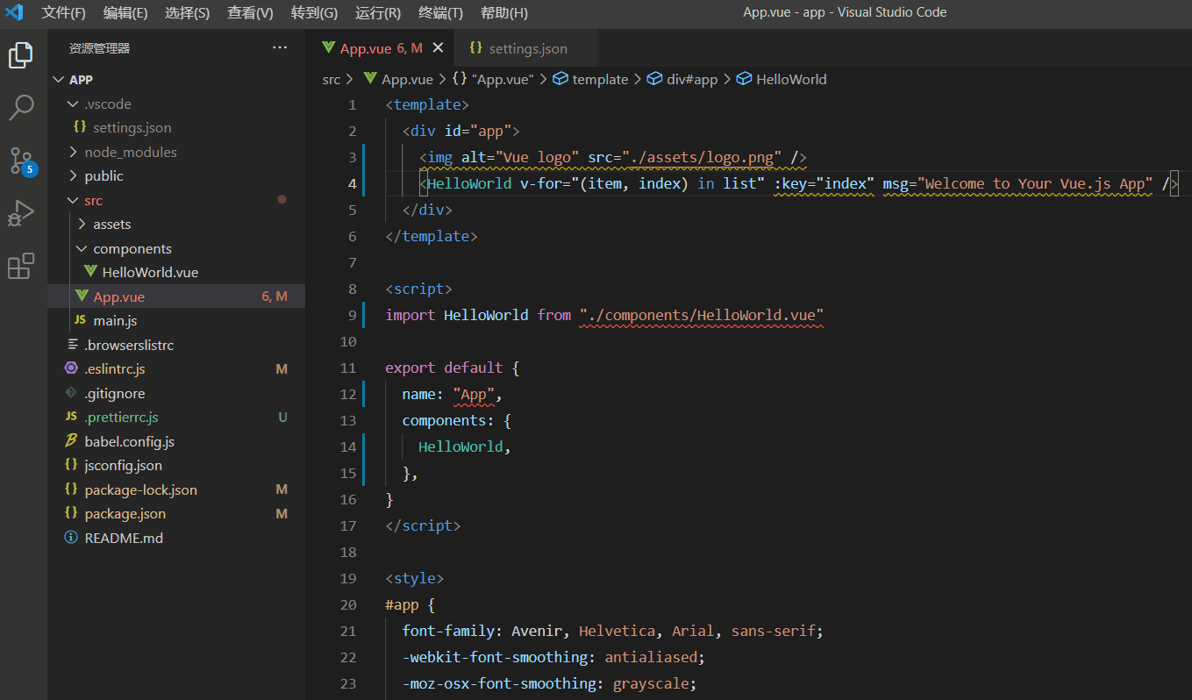This screenshot has width=1192, height=700.
Task: Click the antialiased value in CSS
Action: click(651, 657)
